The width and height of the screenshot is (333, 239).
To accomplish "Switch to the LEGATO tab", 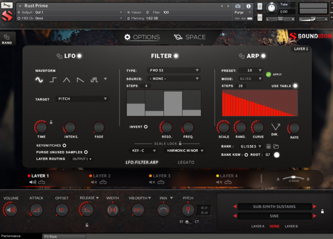I will tap(186, 162).
